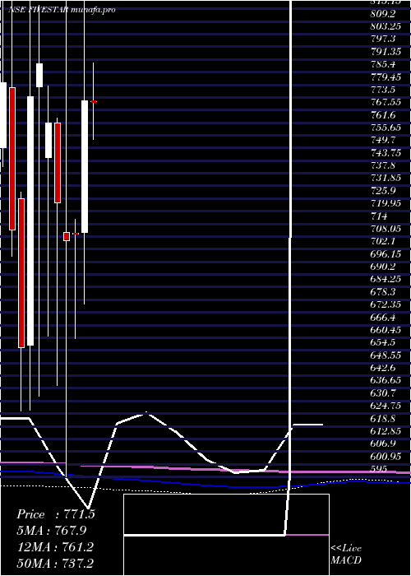Click the 791.35 price axis label
The image size is (411, 576).
pos(386,51)
